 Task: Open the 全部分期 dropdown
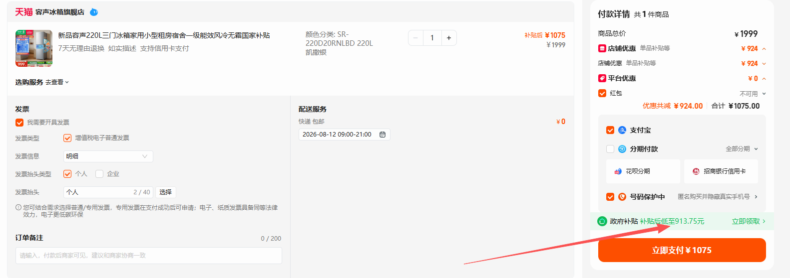pyautogui.click(x=742, y=149)
